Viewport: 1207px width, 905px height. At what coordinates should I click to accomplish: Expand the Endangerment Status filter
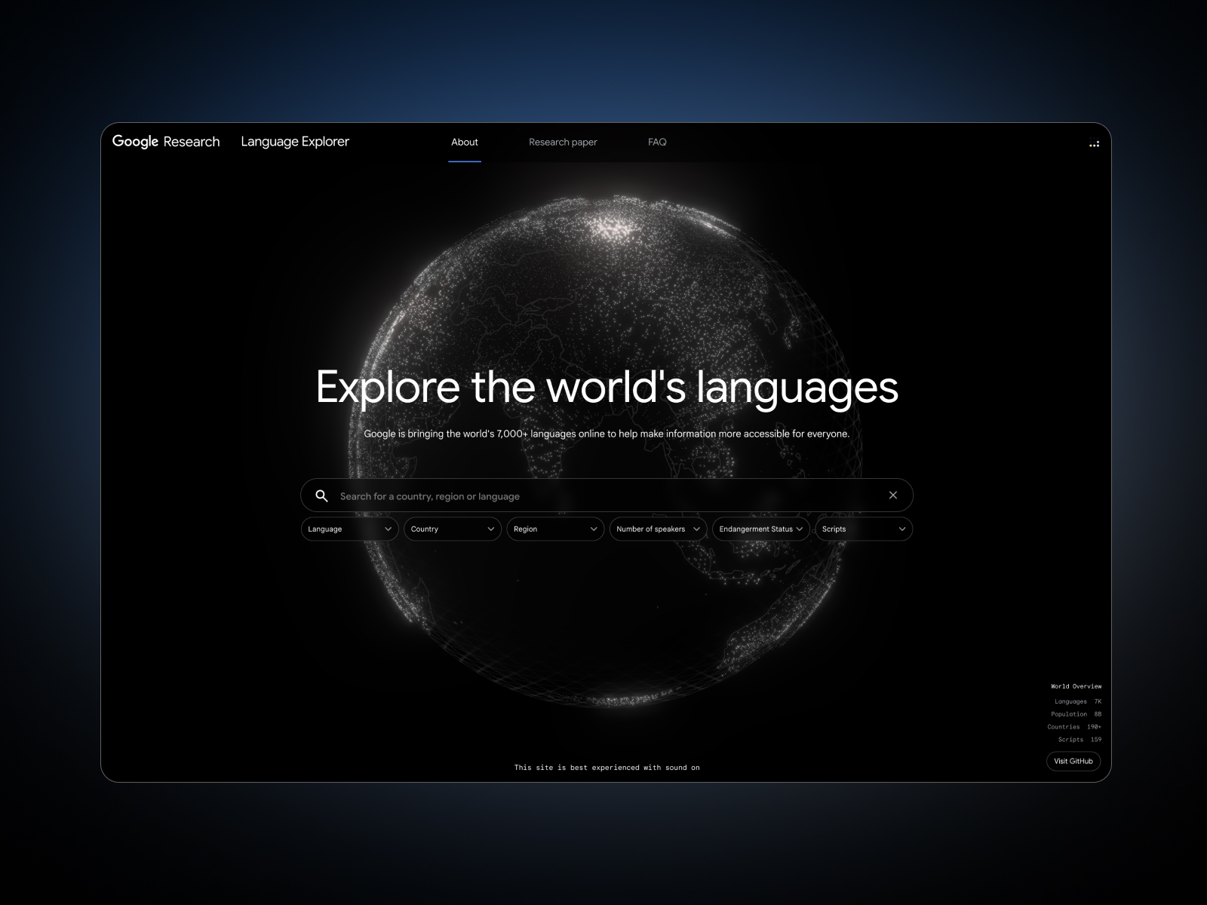(760, 529)
